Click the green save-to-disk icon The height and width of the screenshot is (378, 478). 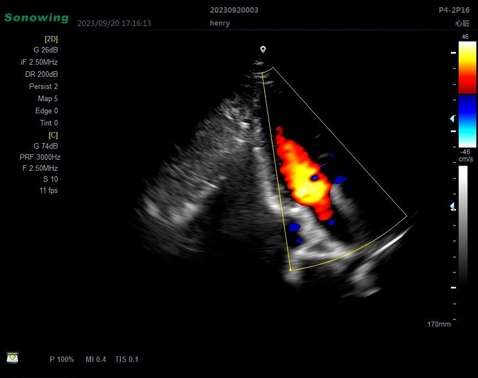pyautogui.click(x=12, y=358)
